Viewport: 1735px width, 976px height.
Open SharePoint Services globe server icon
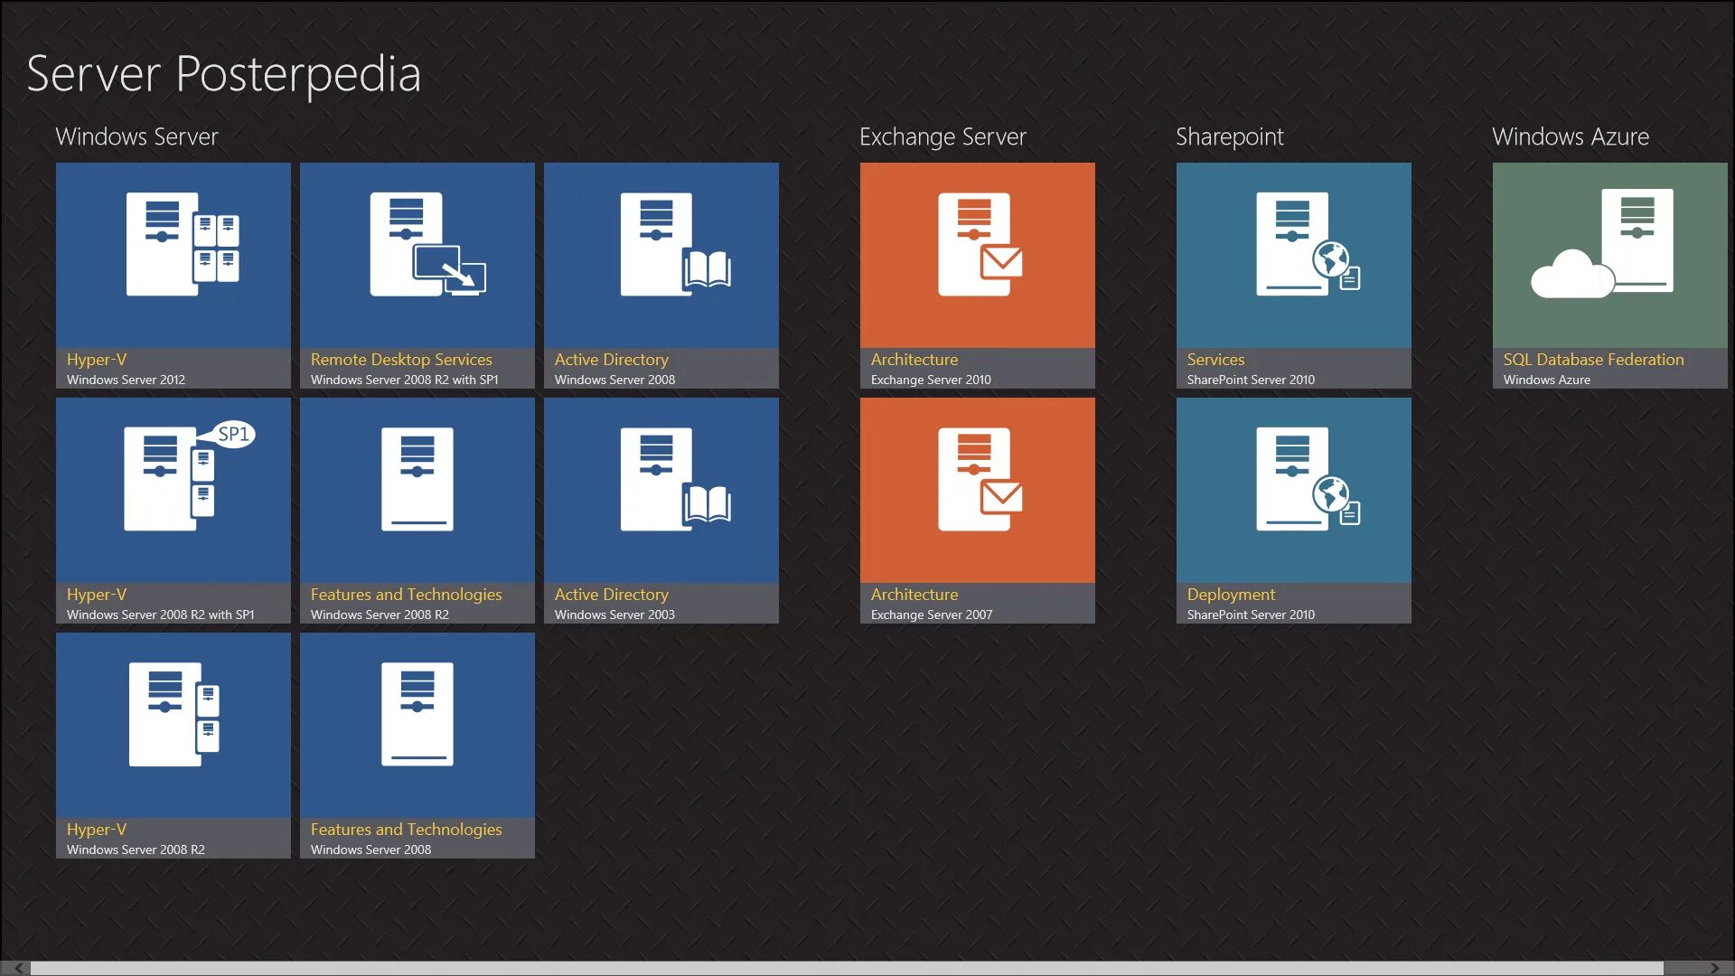(x=1308, y=244)
